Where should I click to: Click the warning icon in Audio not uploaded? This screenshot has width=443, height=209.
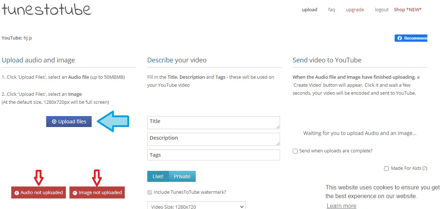[17, 193]
